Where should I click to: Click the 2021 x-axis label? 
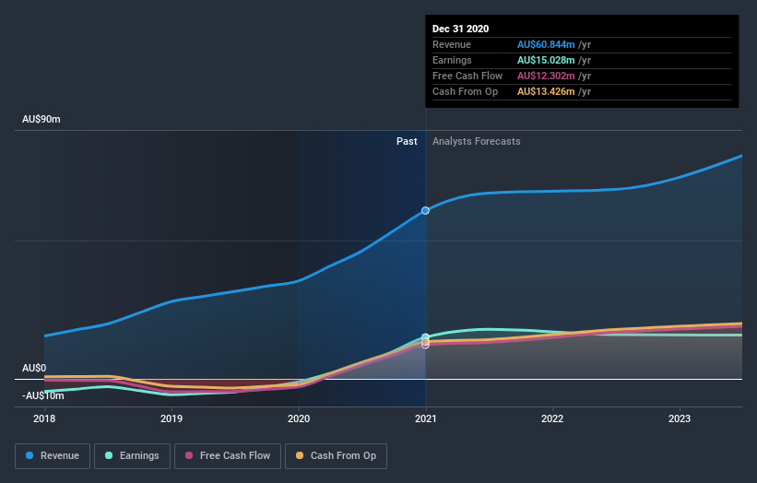pyautogui.click(x=425, y=418)
